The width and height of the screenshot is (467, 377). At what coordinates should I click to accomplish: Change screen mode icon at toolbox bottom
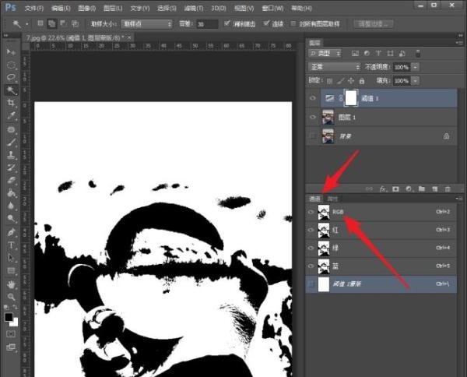coord(11,347)
